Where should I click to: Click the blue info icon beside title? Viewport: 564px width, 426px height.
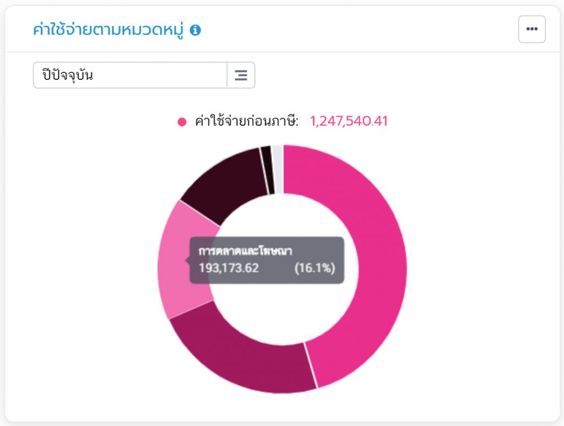[x=196, y=30]
